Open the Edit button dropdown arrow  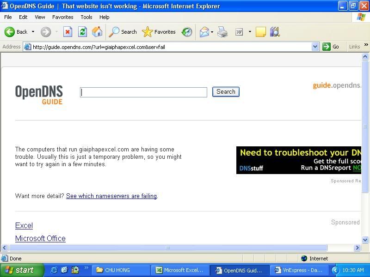(x=250, y=32)
